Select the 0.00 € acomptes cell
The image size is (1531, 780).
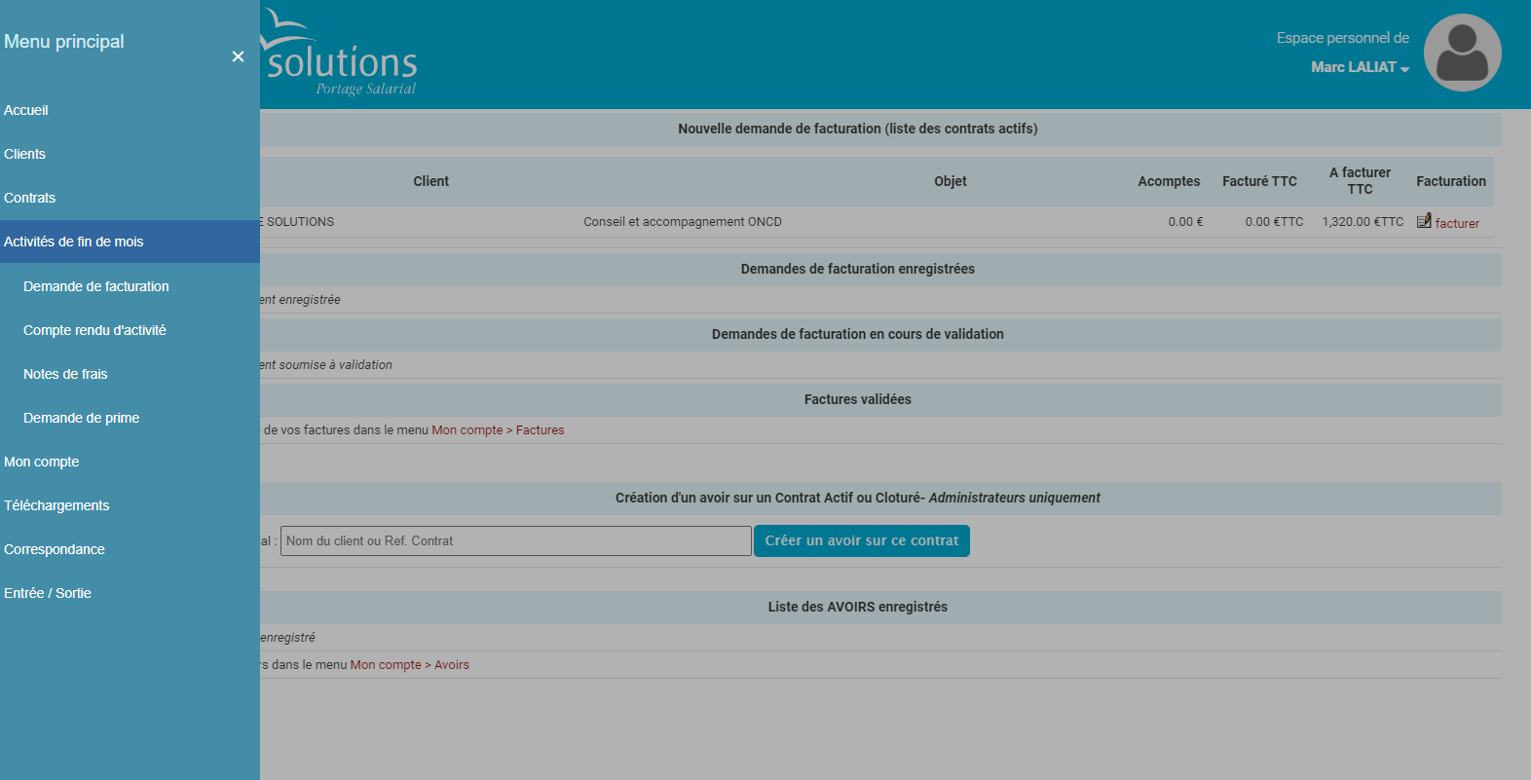[1185, 222]
